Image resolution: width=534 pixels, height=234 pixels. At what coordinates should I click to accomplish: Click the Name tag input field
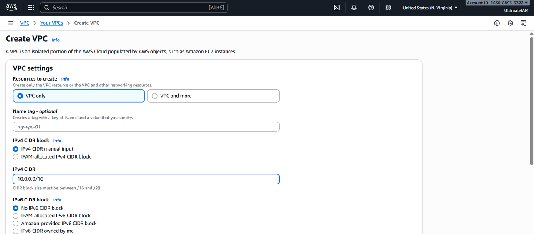pyautogui.click(x=146, y=127)
